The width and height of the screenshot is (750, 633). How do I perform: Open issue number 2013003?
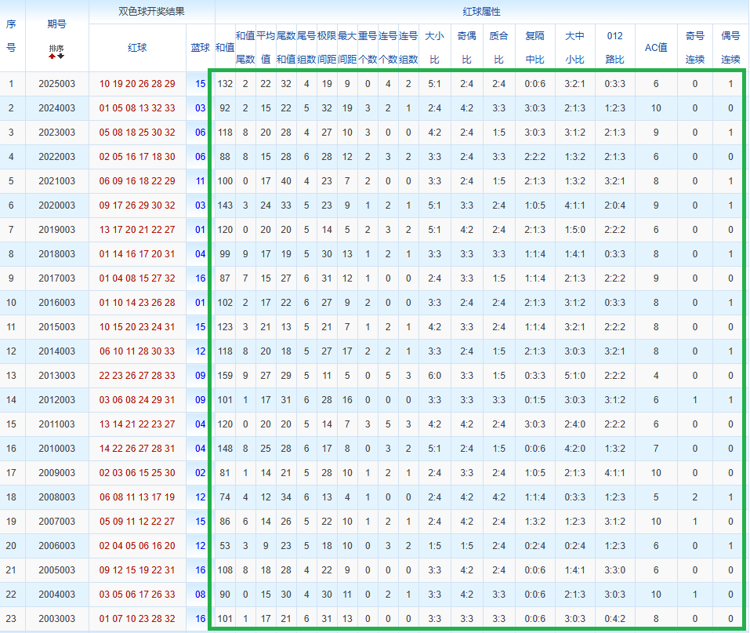tap(56, 376)
